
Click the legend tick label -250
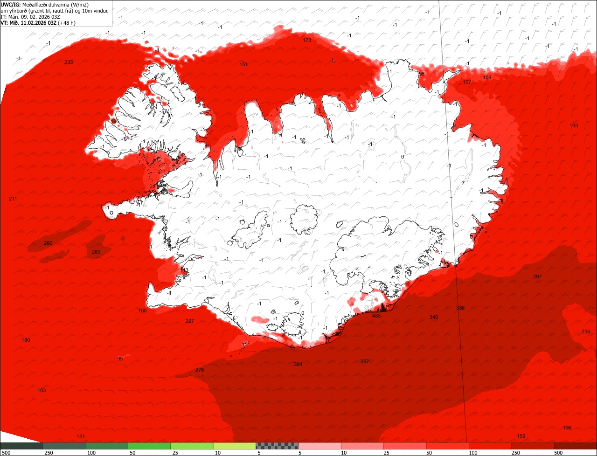coord(47,453)
